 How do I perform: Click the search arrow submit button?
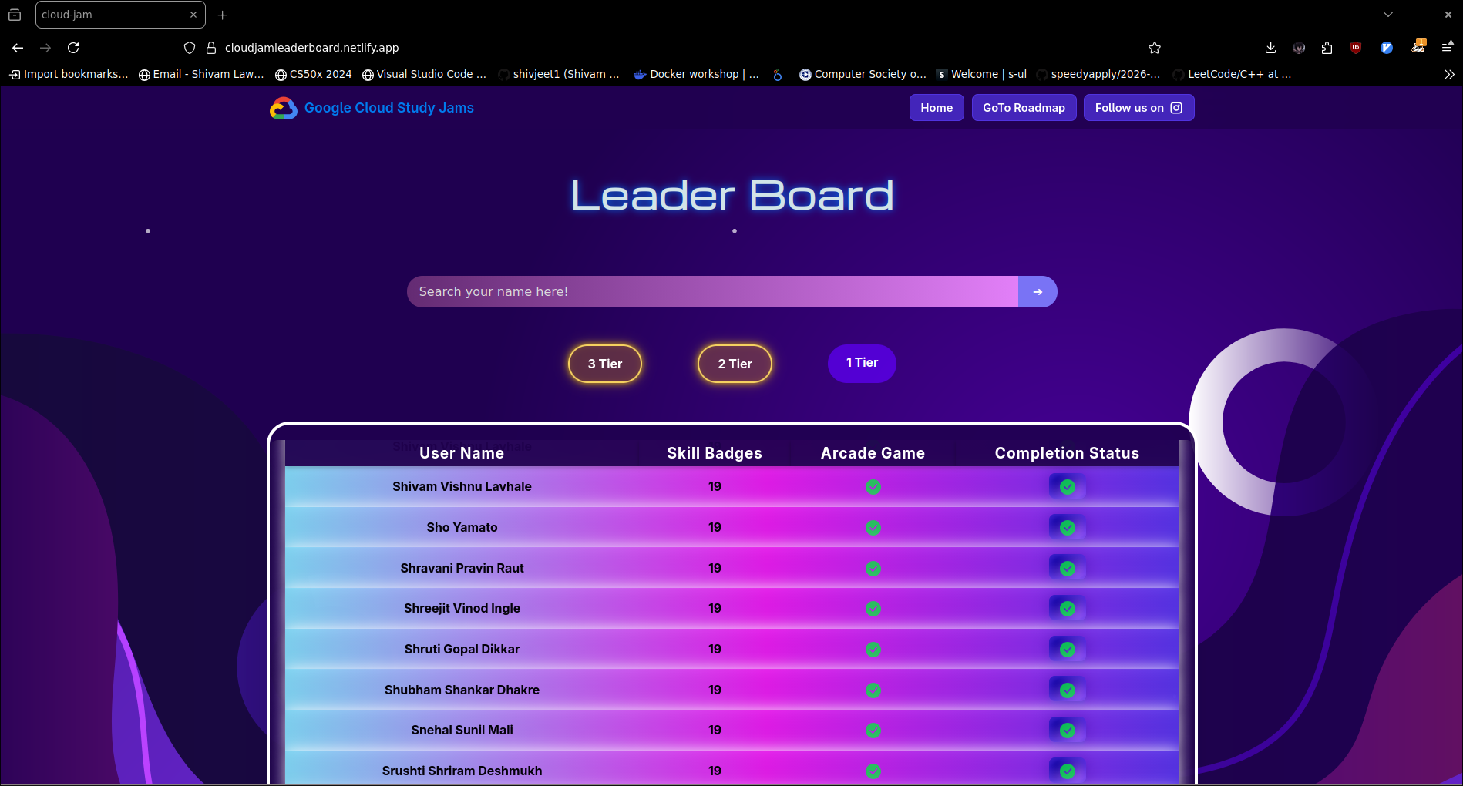click(1038, 292)
